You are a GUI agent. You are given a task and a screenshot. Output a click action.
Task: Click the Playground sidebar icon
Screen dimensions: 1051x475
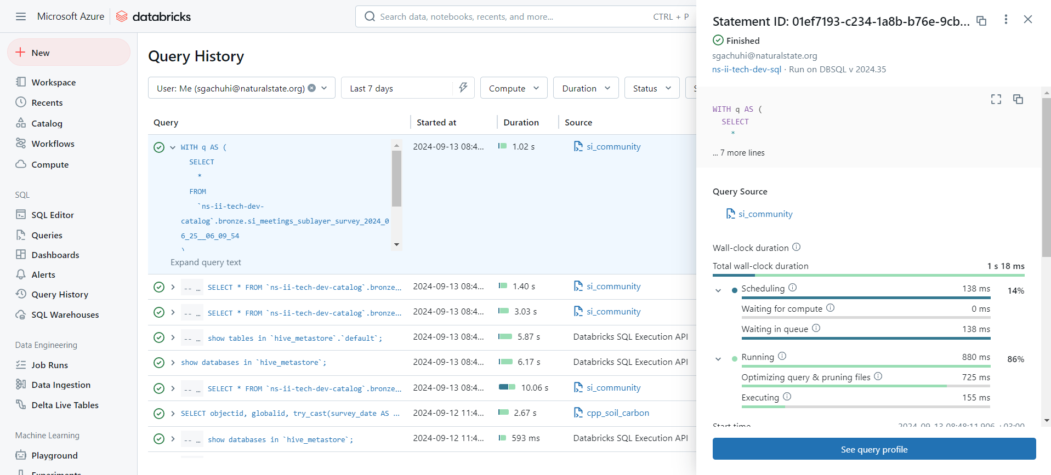tap(21, 455)
